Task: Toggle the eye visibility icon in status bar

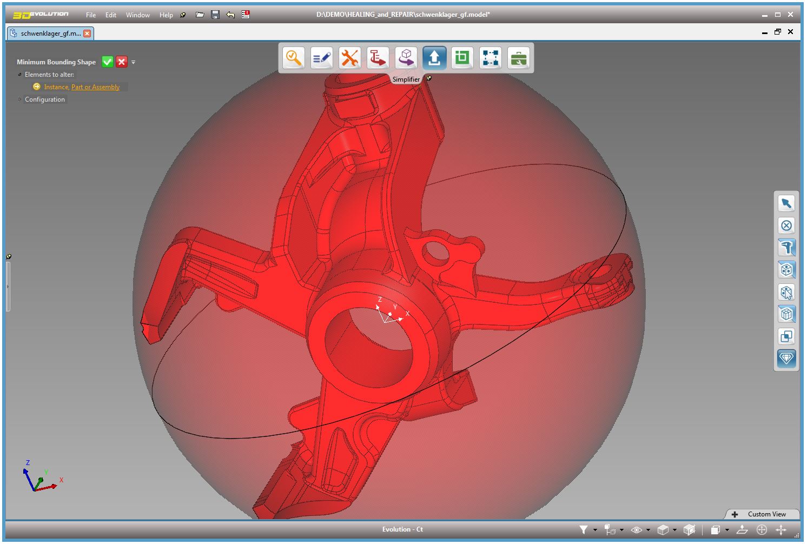Action: point(637,530)
